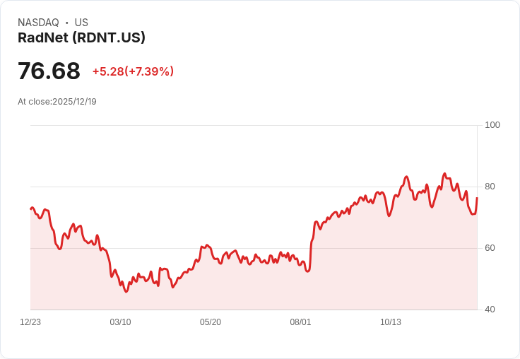Image resolution: width=520 pixels, height=359 pixels.
Task: Click the chart's lowest trough in March
Action: point(126,291)
